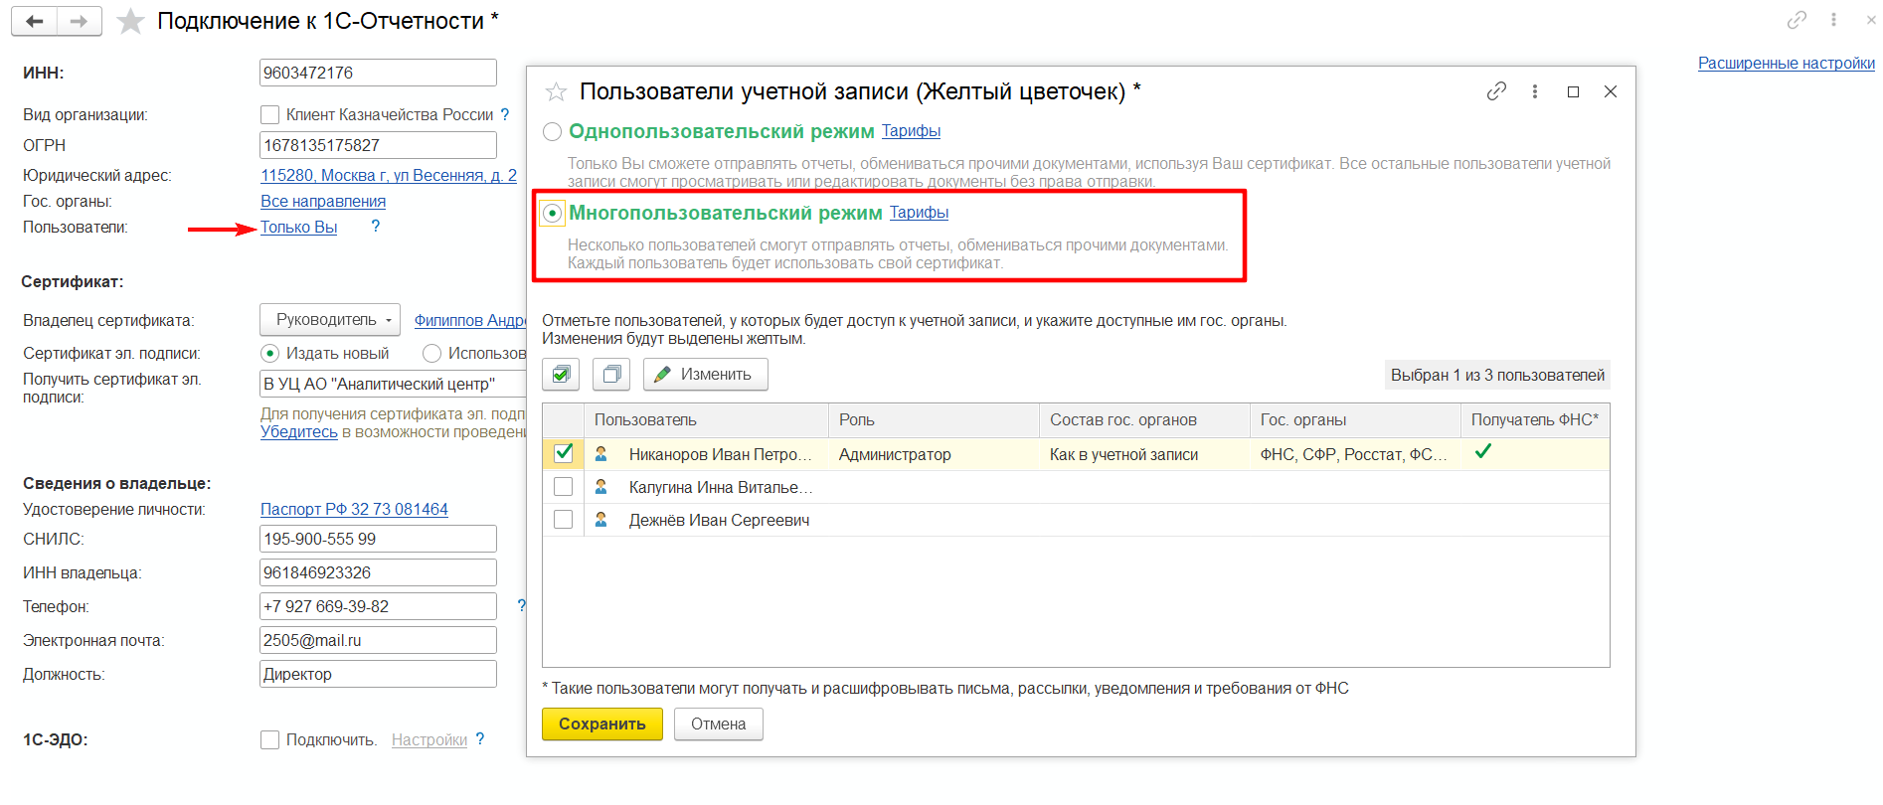Open help next to Телефон field
This screenshot has height=805, width=1883.
point(521,605)
